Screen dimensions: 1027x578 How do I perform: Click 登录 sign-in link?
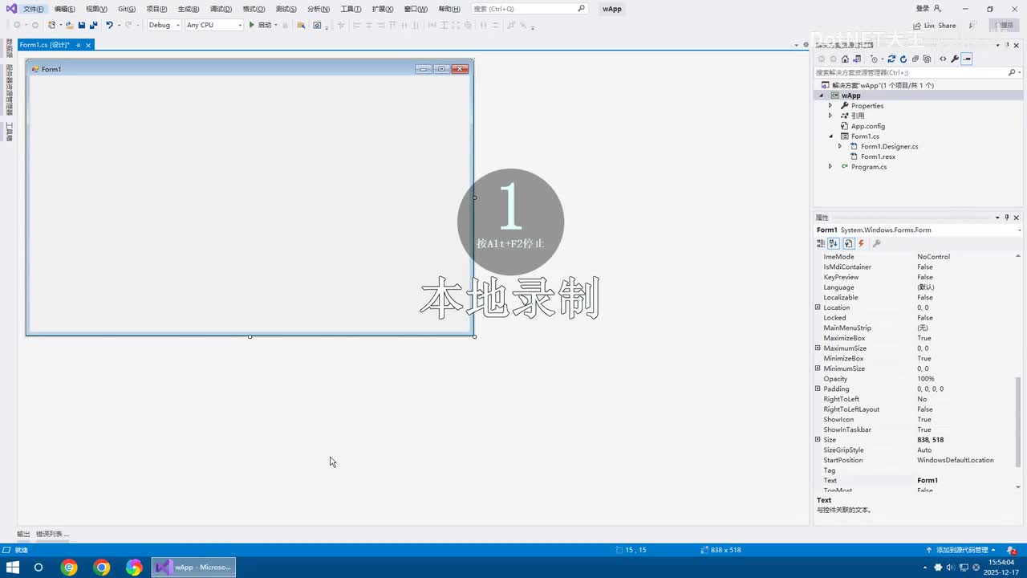coord(923,9)
